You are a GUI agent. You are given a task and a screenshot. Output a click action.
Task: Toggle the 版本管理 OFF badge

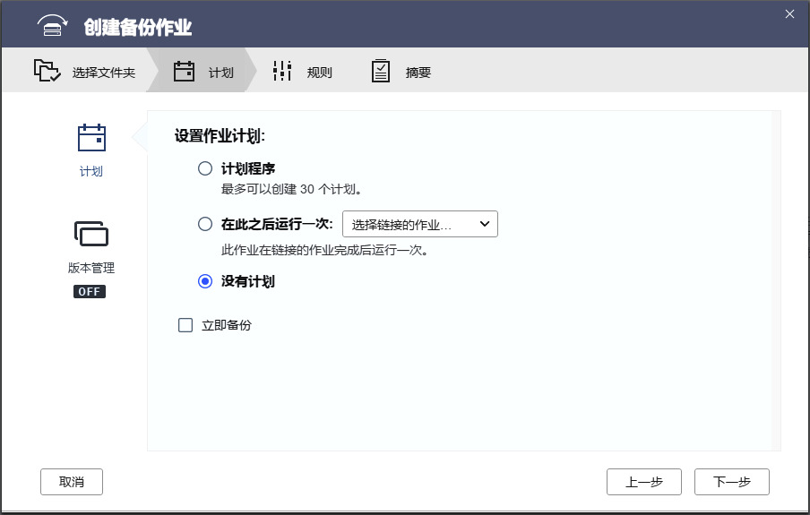90,291
